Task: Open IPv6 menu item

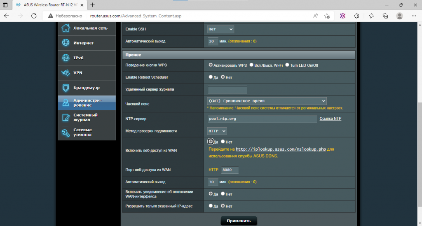Action: click(87, 58)
